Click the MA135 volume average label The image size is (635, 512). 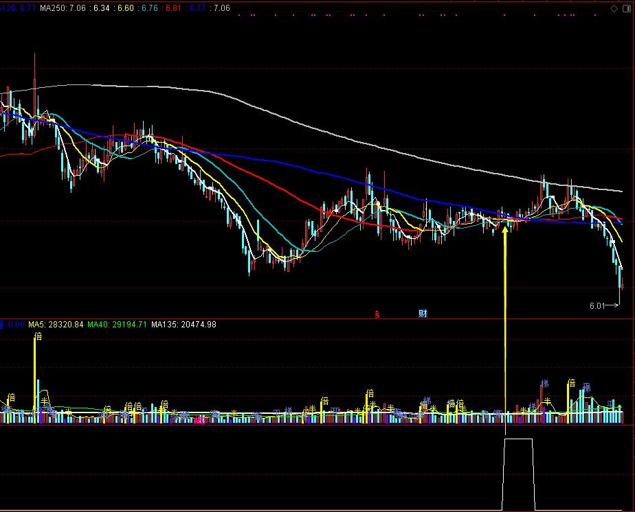183,325
